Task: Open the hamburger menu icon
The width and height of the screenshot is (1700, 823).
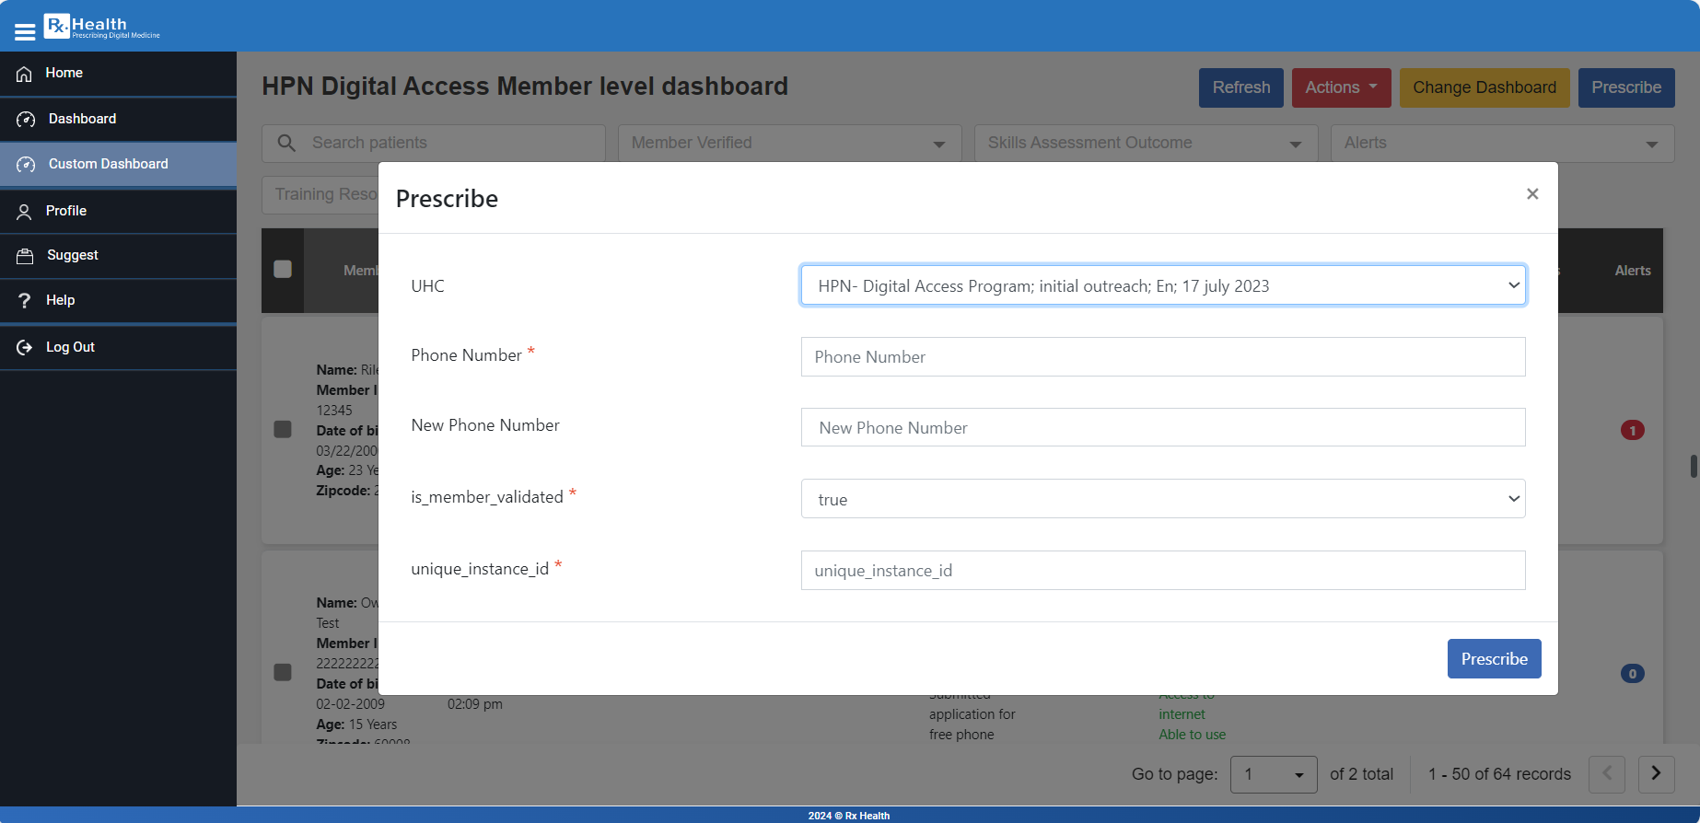Action: pyautogui.click(x=25, y=30)
